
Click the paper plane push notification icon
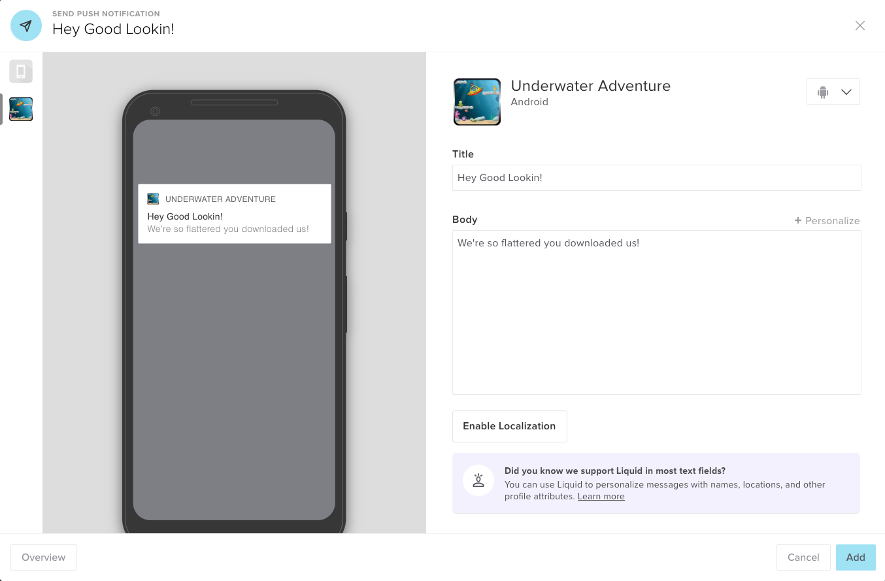pyautogui.click(x=26, y=25)
